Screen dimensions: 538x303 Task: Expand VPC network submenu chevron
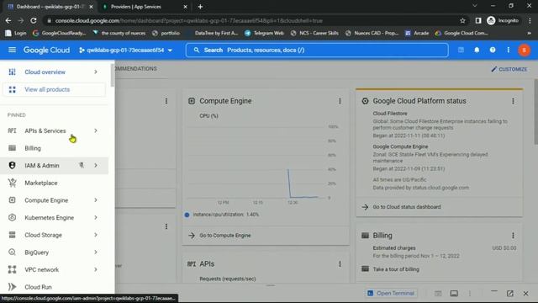click(x=96, y=269)
